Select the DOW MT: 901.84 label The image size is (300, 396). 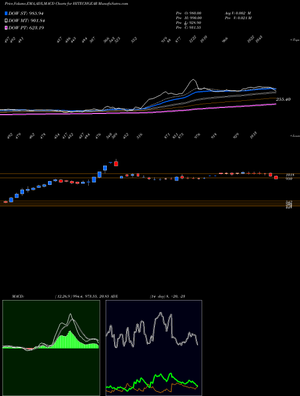pyautogui.click(x=26, y=20)
